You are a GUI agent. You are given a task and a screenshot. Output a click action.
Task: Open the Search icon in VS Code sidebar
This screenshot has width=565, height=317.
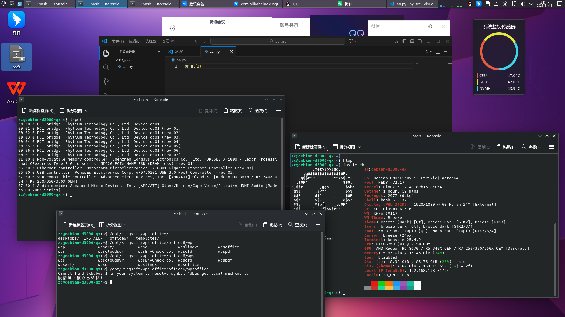click(106, 68)
